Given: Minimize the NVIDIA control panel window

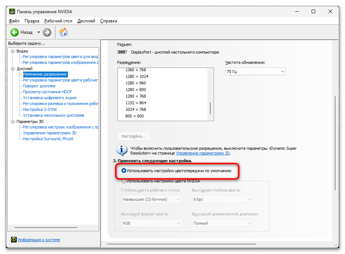Looking at the screenshot, I should [x=297, y=11].
